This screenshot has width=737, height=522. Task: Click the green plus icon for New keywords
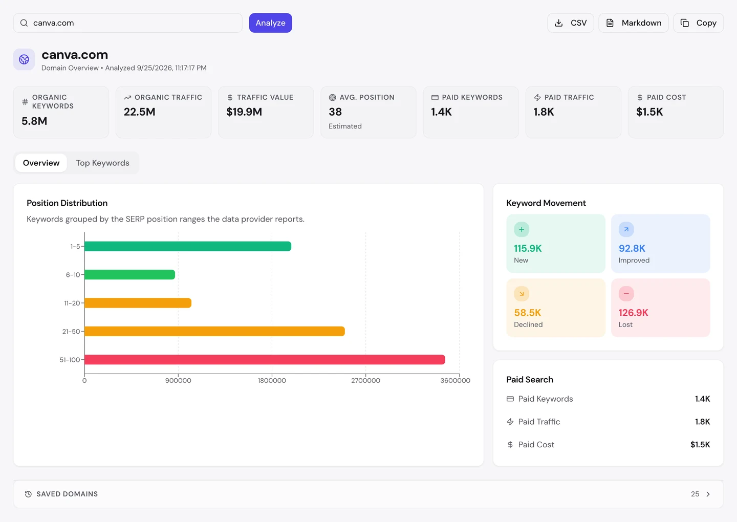pos(522,229)
